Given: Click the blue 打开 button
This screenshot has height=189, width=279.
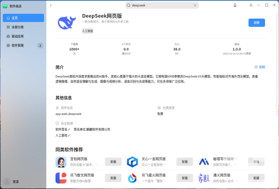Looking at the screenshot, I should 257,23.
